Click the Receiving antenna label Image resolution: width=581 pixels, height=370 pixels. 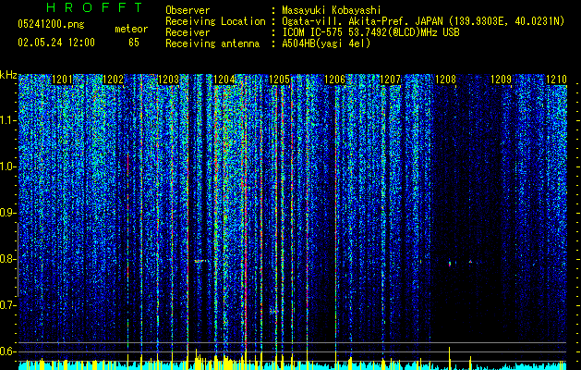212,43
